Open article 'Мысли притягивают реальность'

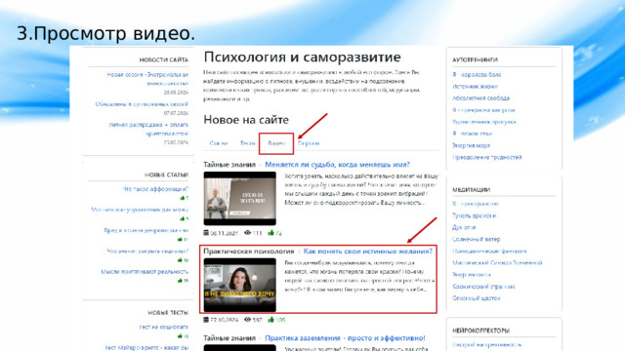tap(145, 271)
